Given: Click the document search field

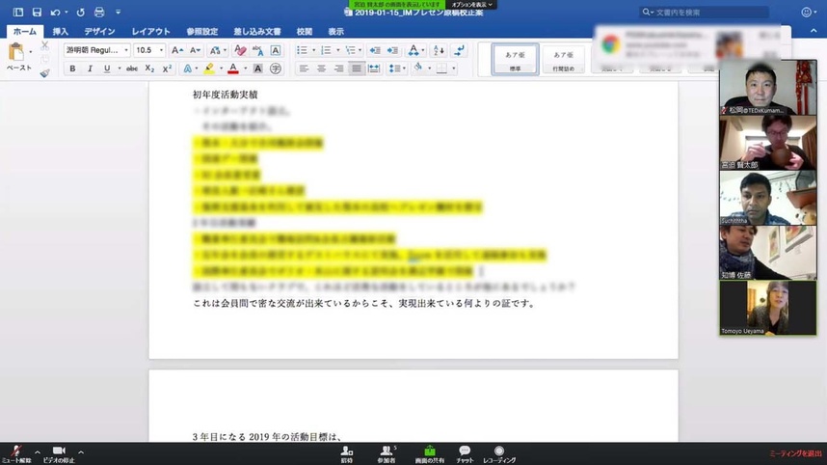Looking at the screenshot, I should [x=708, y=13].
